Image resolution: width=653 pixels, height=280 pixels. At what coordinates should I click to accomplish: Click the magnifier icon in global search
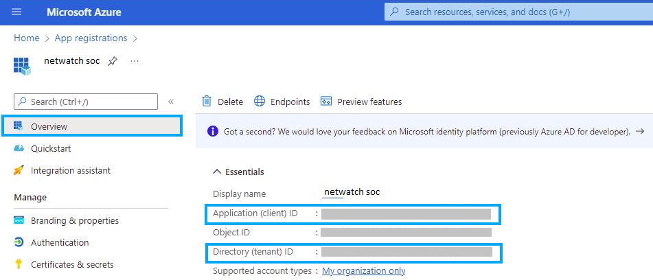coord(393,12)
